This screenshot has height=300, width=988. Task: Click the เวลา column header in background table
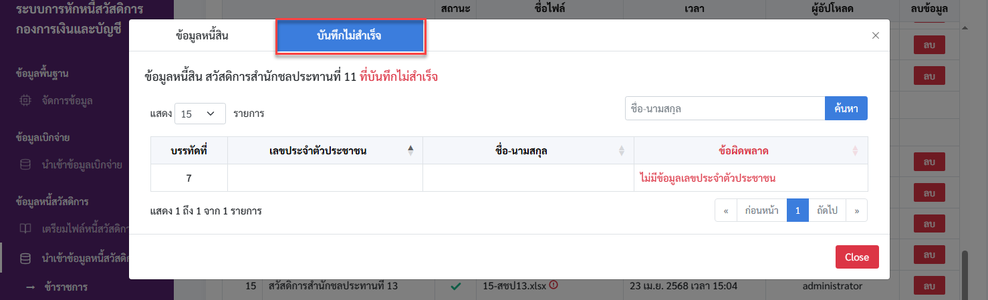695,9
